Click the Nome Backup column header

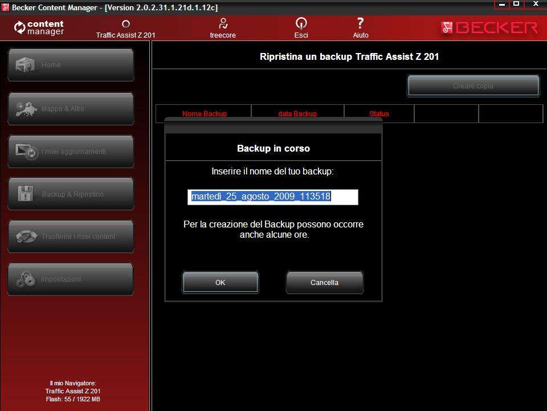[205, 114]
